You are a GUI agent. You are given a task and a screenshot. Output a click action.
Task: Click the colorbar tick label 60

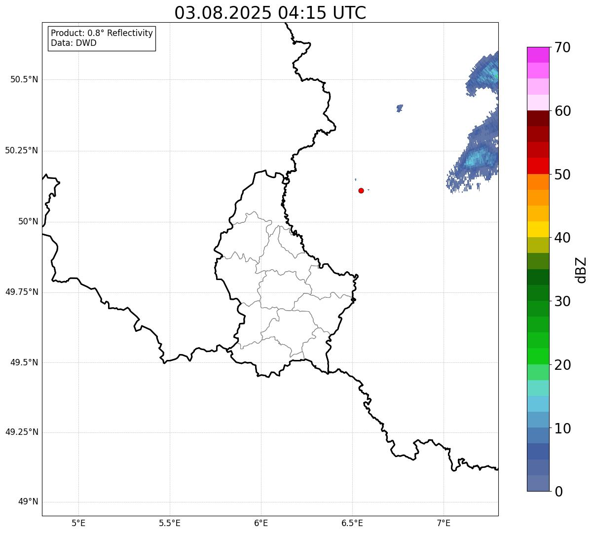pyautogui.click(x=562, y=111)
